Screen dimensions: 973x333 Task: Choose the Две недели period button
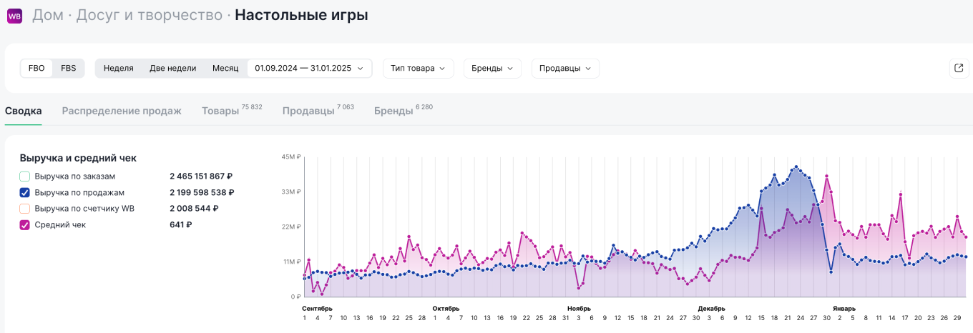pos(172,69)
